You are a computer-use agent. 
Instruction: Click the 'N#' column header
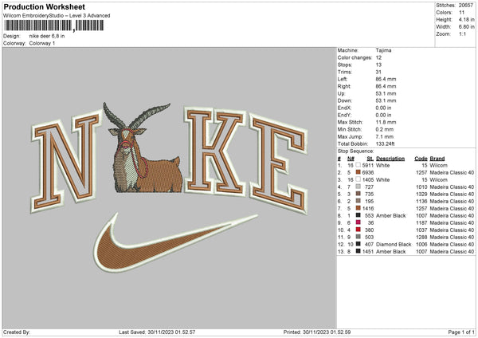tap(351, 159)
